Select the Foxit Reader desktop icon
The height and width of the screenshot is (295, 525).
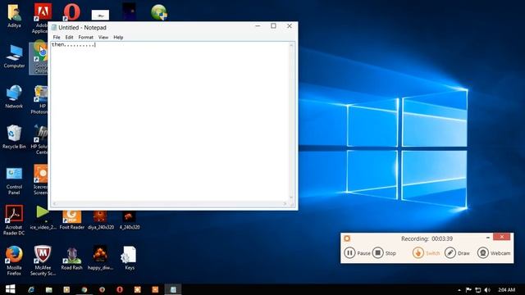pos(71,220)
